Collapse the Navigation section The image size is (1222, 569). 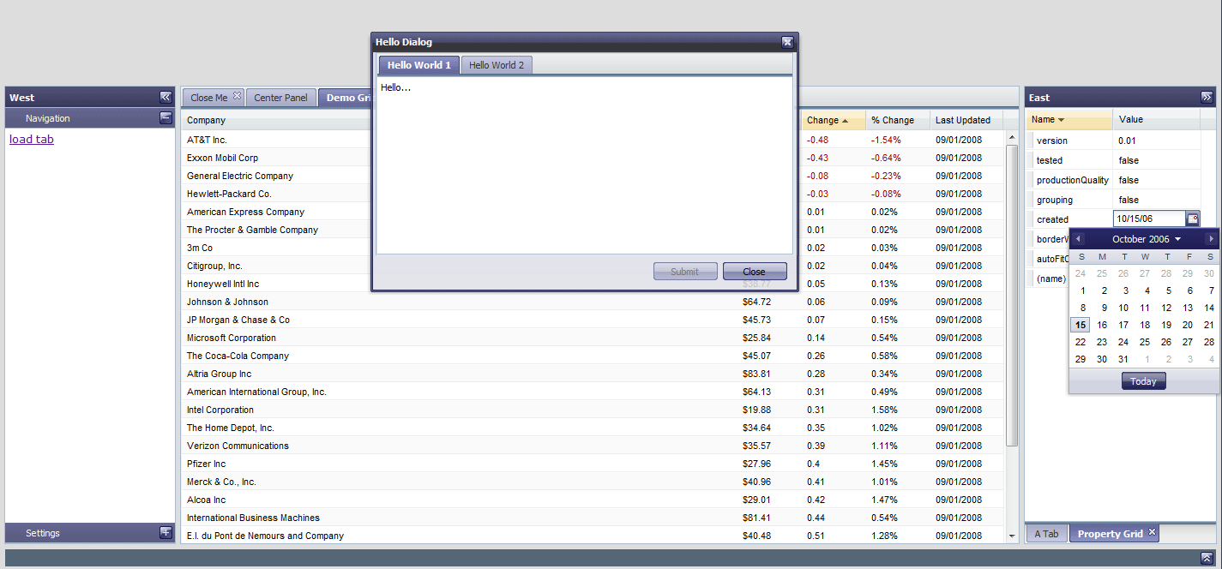coord(166,118)
